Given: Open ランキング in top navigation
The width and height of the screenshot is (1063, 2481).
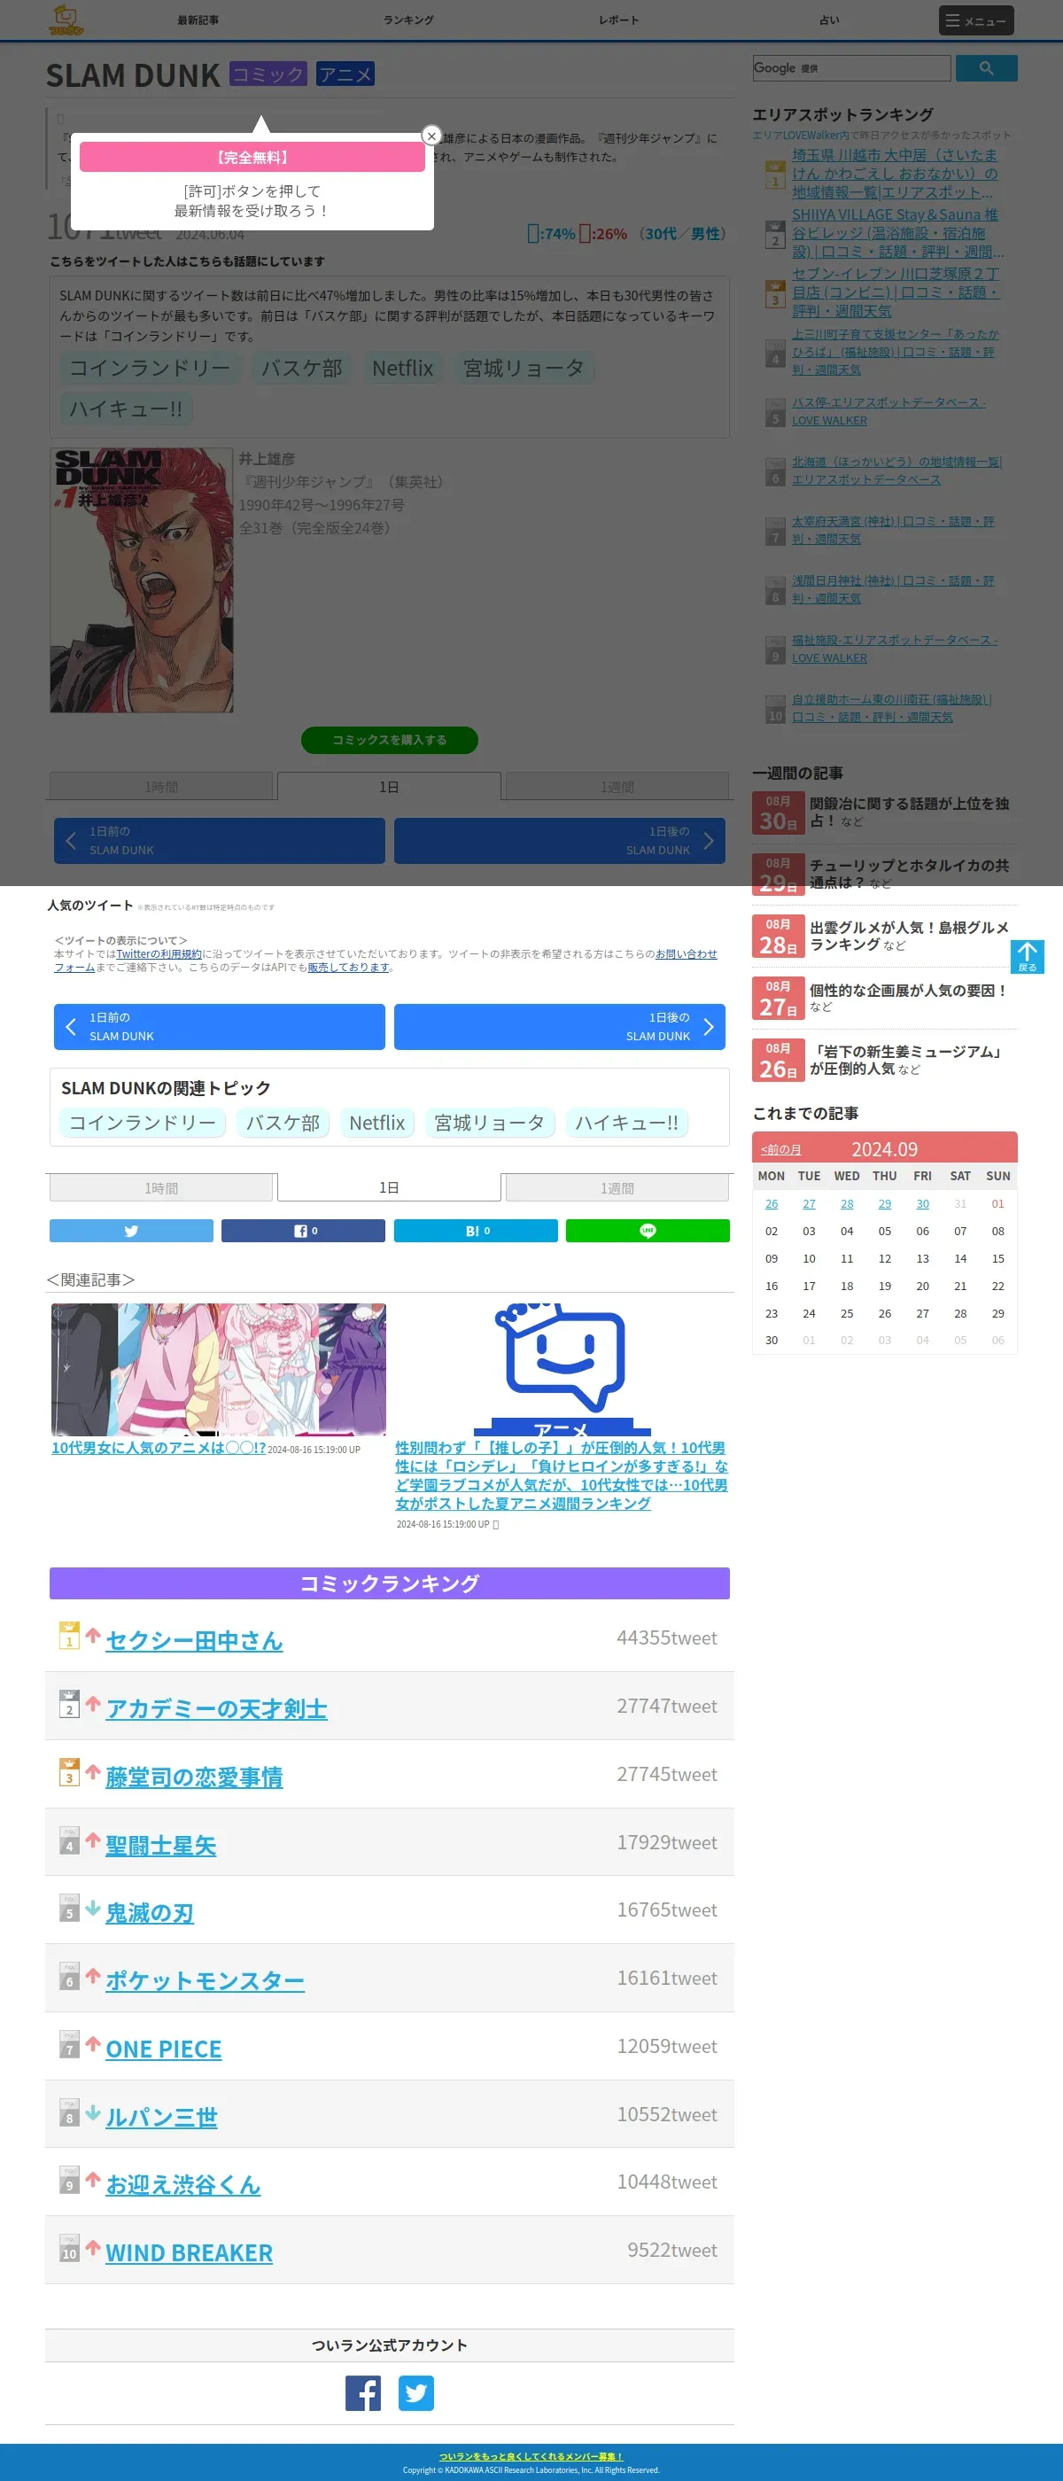Looking at the screenshot, I should [408, 20].
